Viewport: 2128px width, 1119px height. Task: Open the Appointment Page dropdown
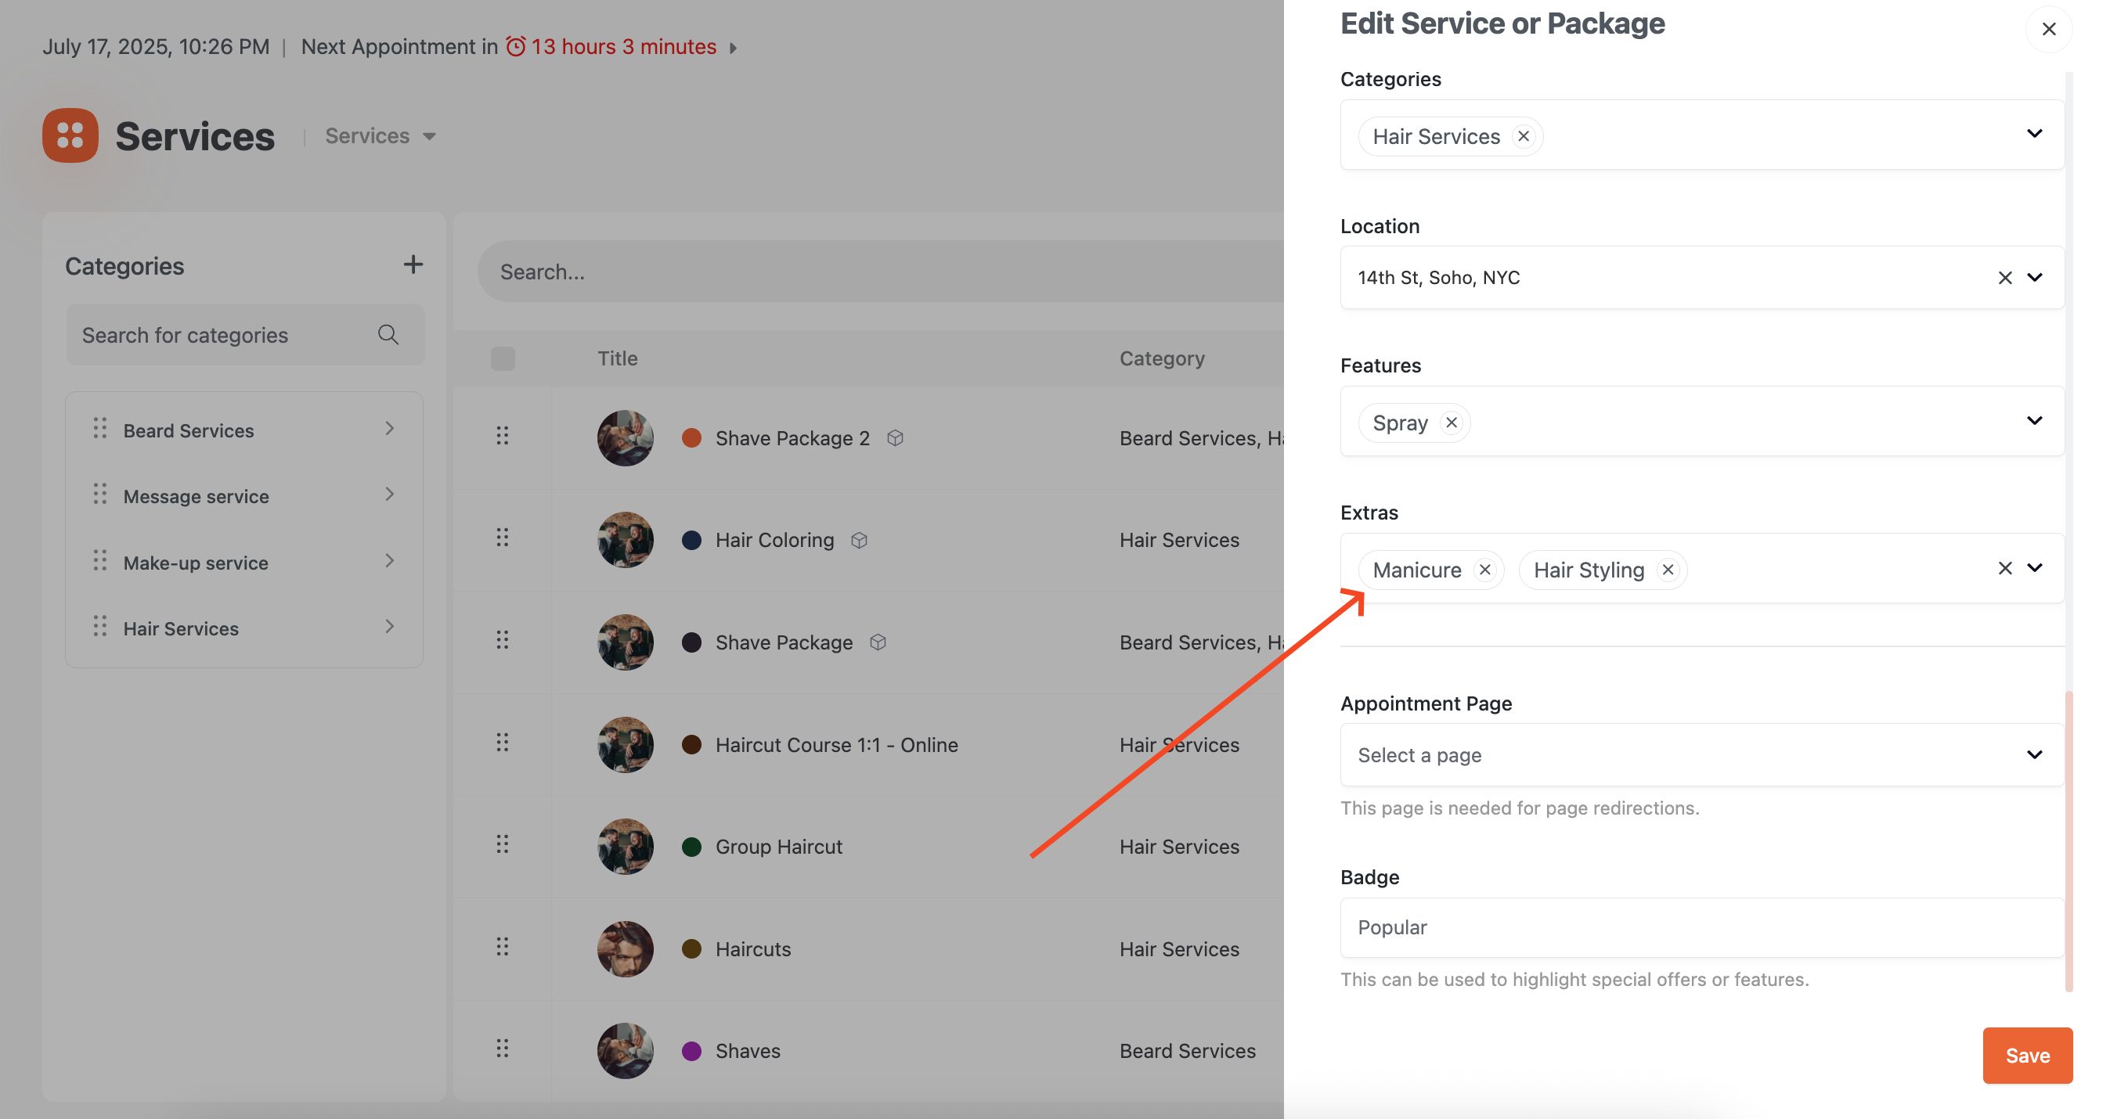[x=1702, y=755]
